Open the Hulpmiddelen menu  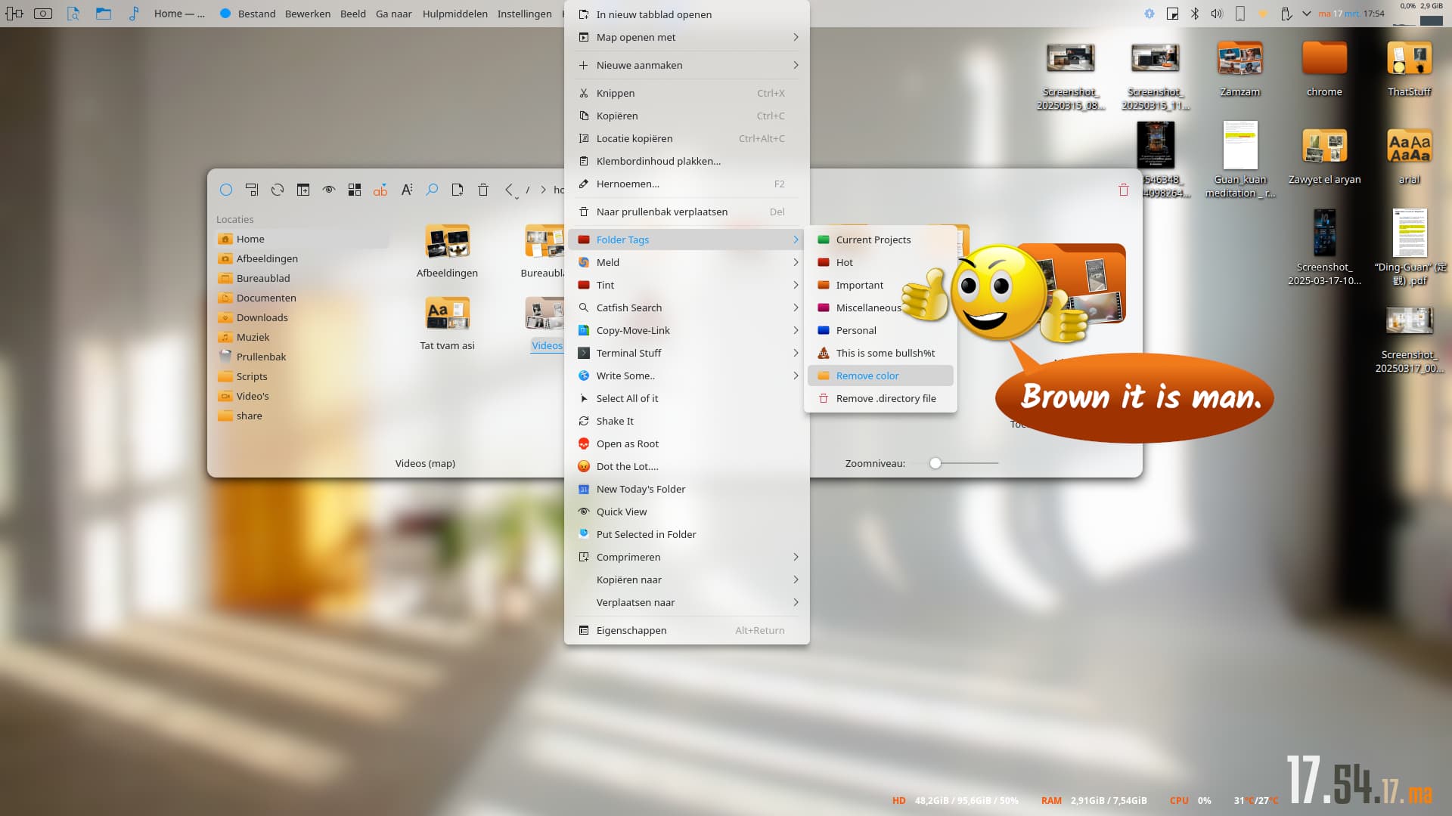[x=455, y=14]
